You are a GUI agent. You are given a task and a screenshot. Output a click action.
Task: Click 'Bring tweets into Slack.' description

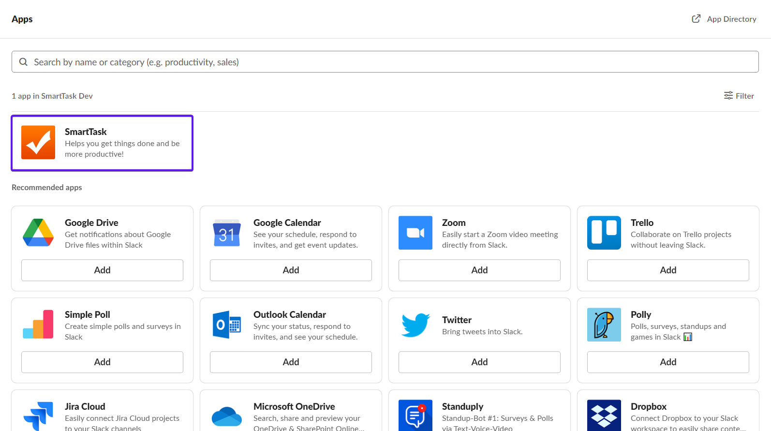482,331
